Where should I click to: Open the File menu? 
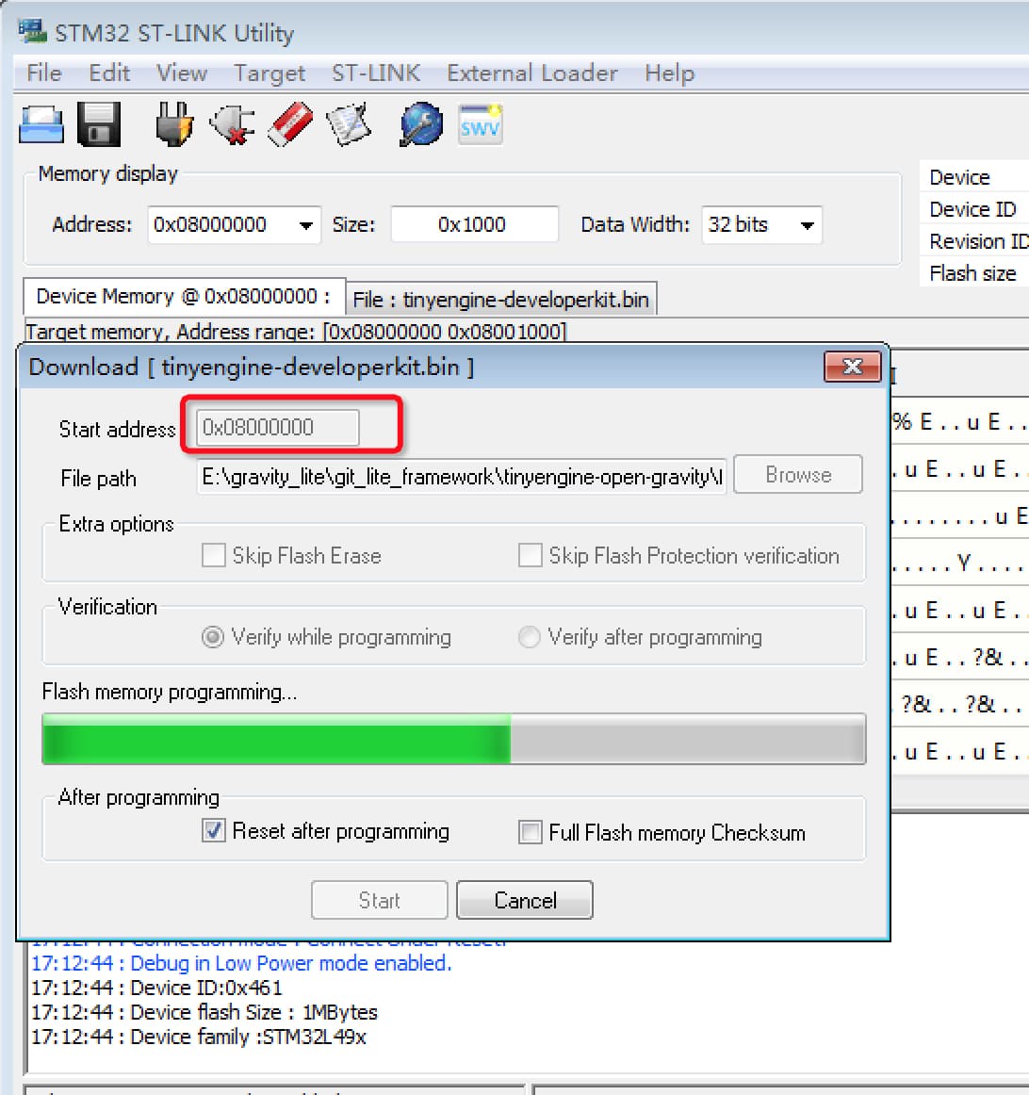(44, 73)
